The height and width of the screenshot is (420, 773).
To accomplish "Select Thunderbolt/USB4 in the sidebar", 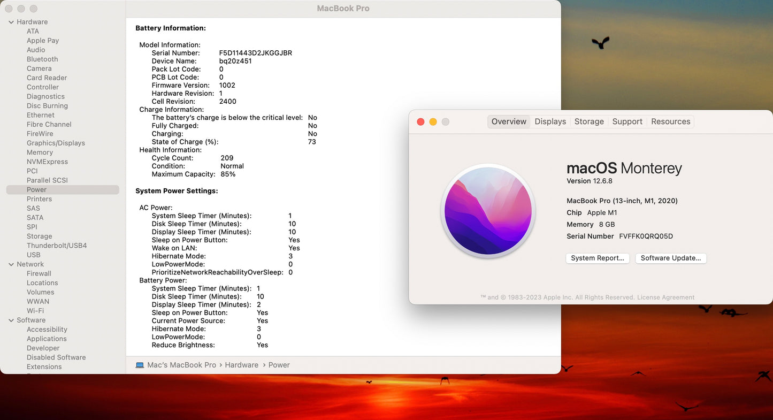I will [x=57, y=246].
